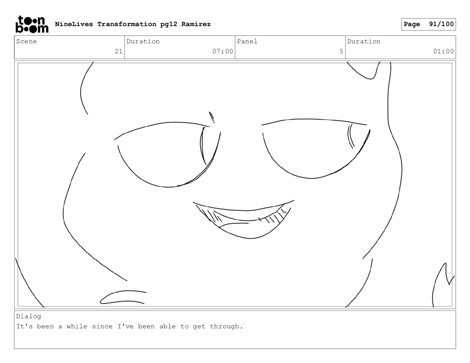
Task: Click the storyboard panel drawing of the face
Action: (235, 184)
